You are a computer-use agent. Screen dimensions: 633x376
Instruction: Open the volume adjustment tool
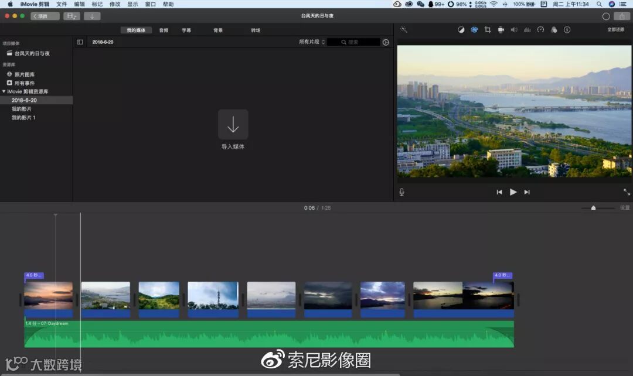tap(514, 30)
